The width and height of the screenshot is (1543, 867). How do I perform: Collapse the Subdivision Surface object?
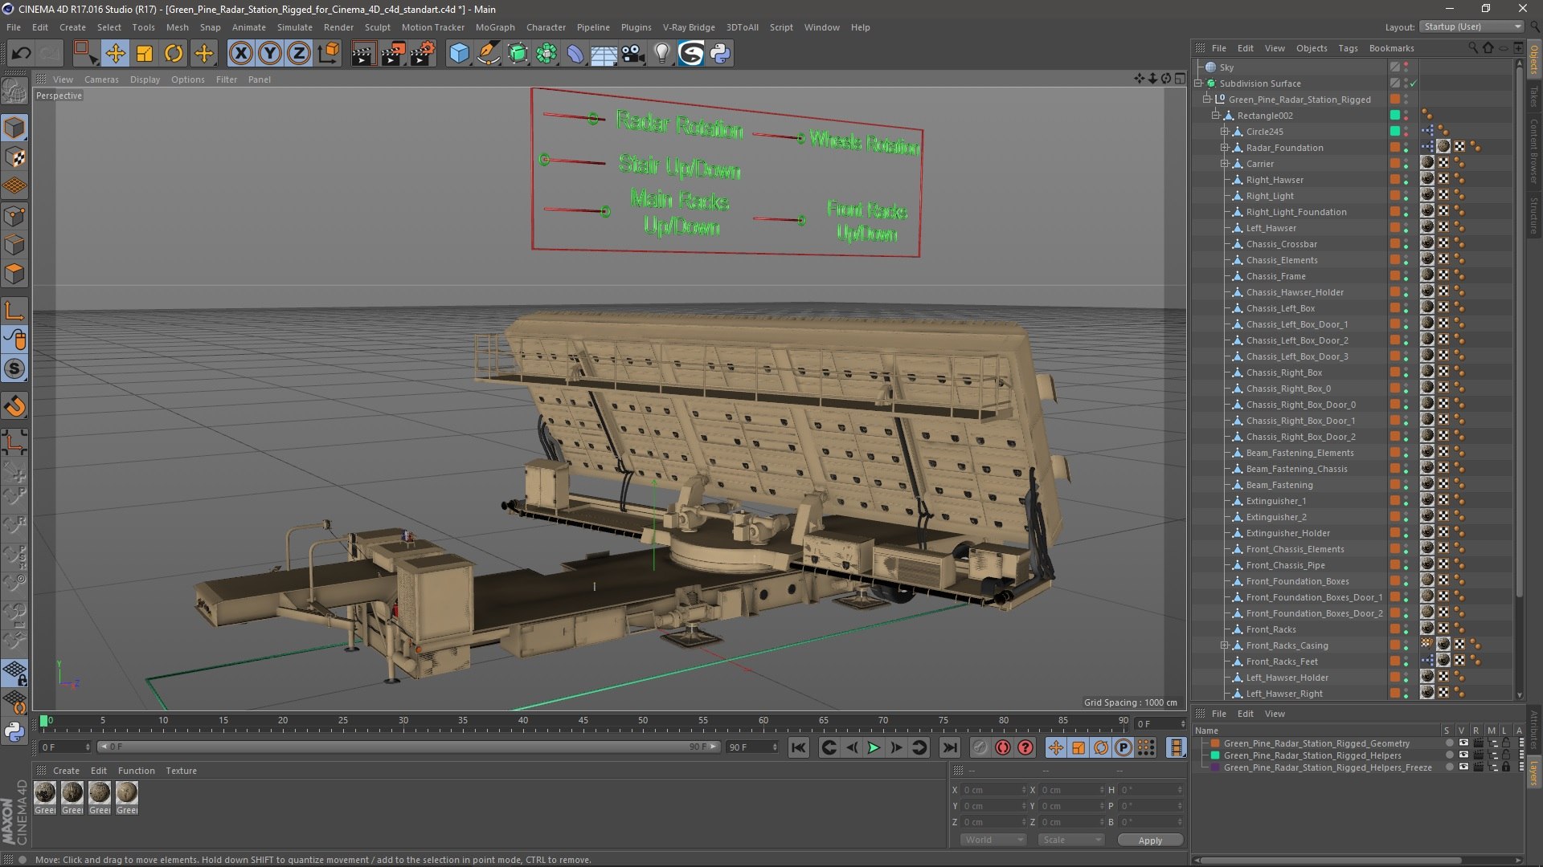[1198, 83]
